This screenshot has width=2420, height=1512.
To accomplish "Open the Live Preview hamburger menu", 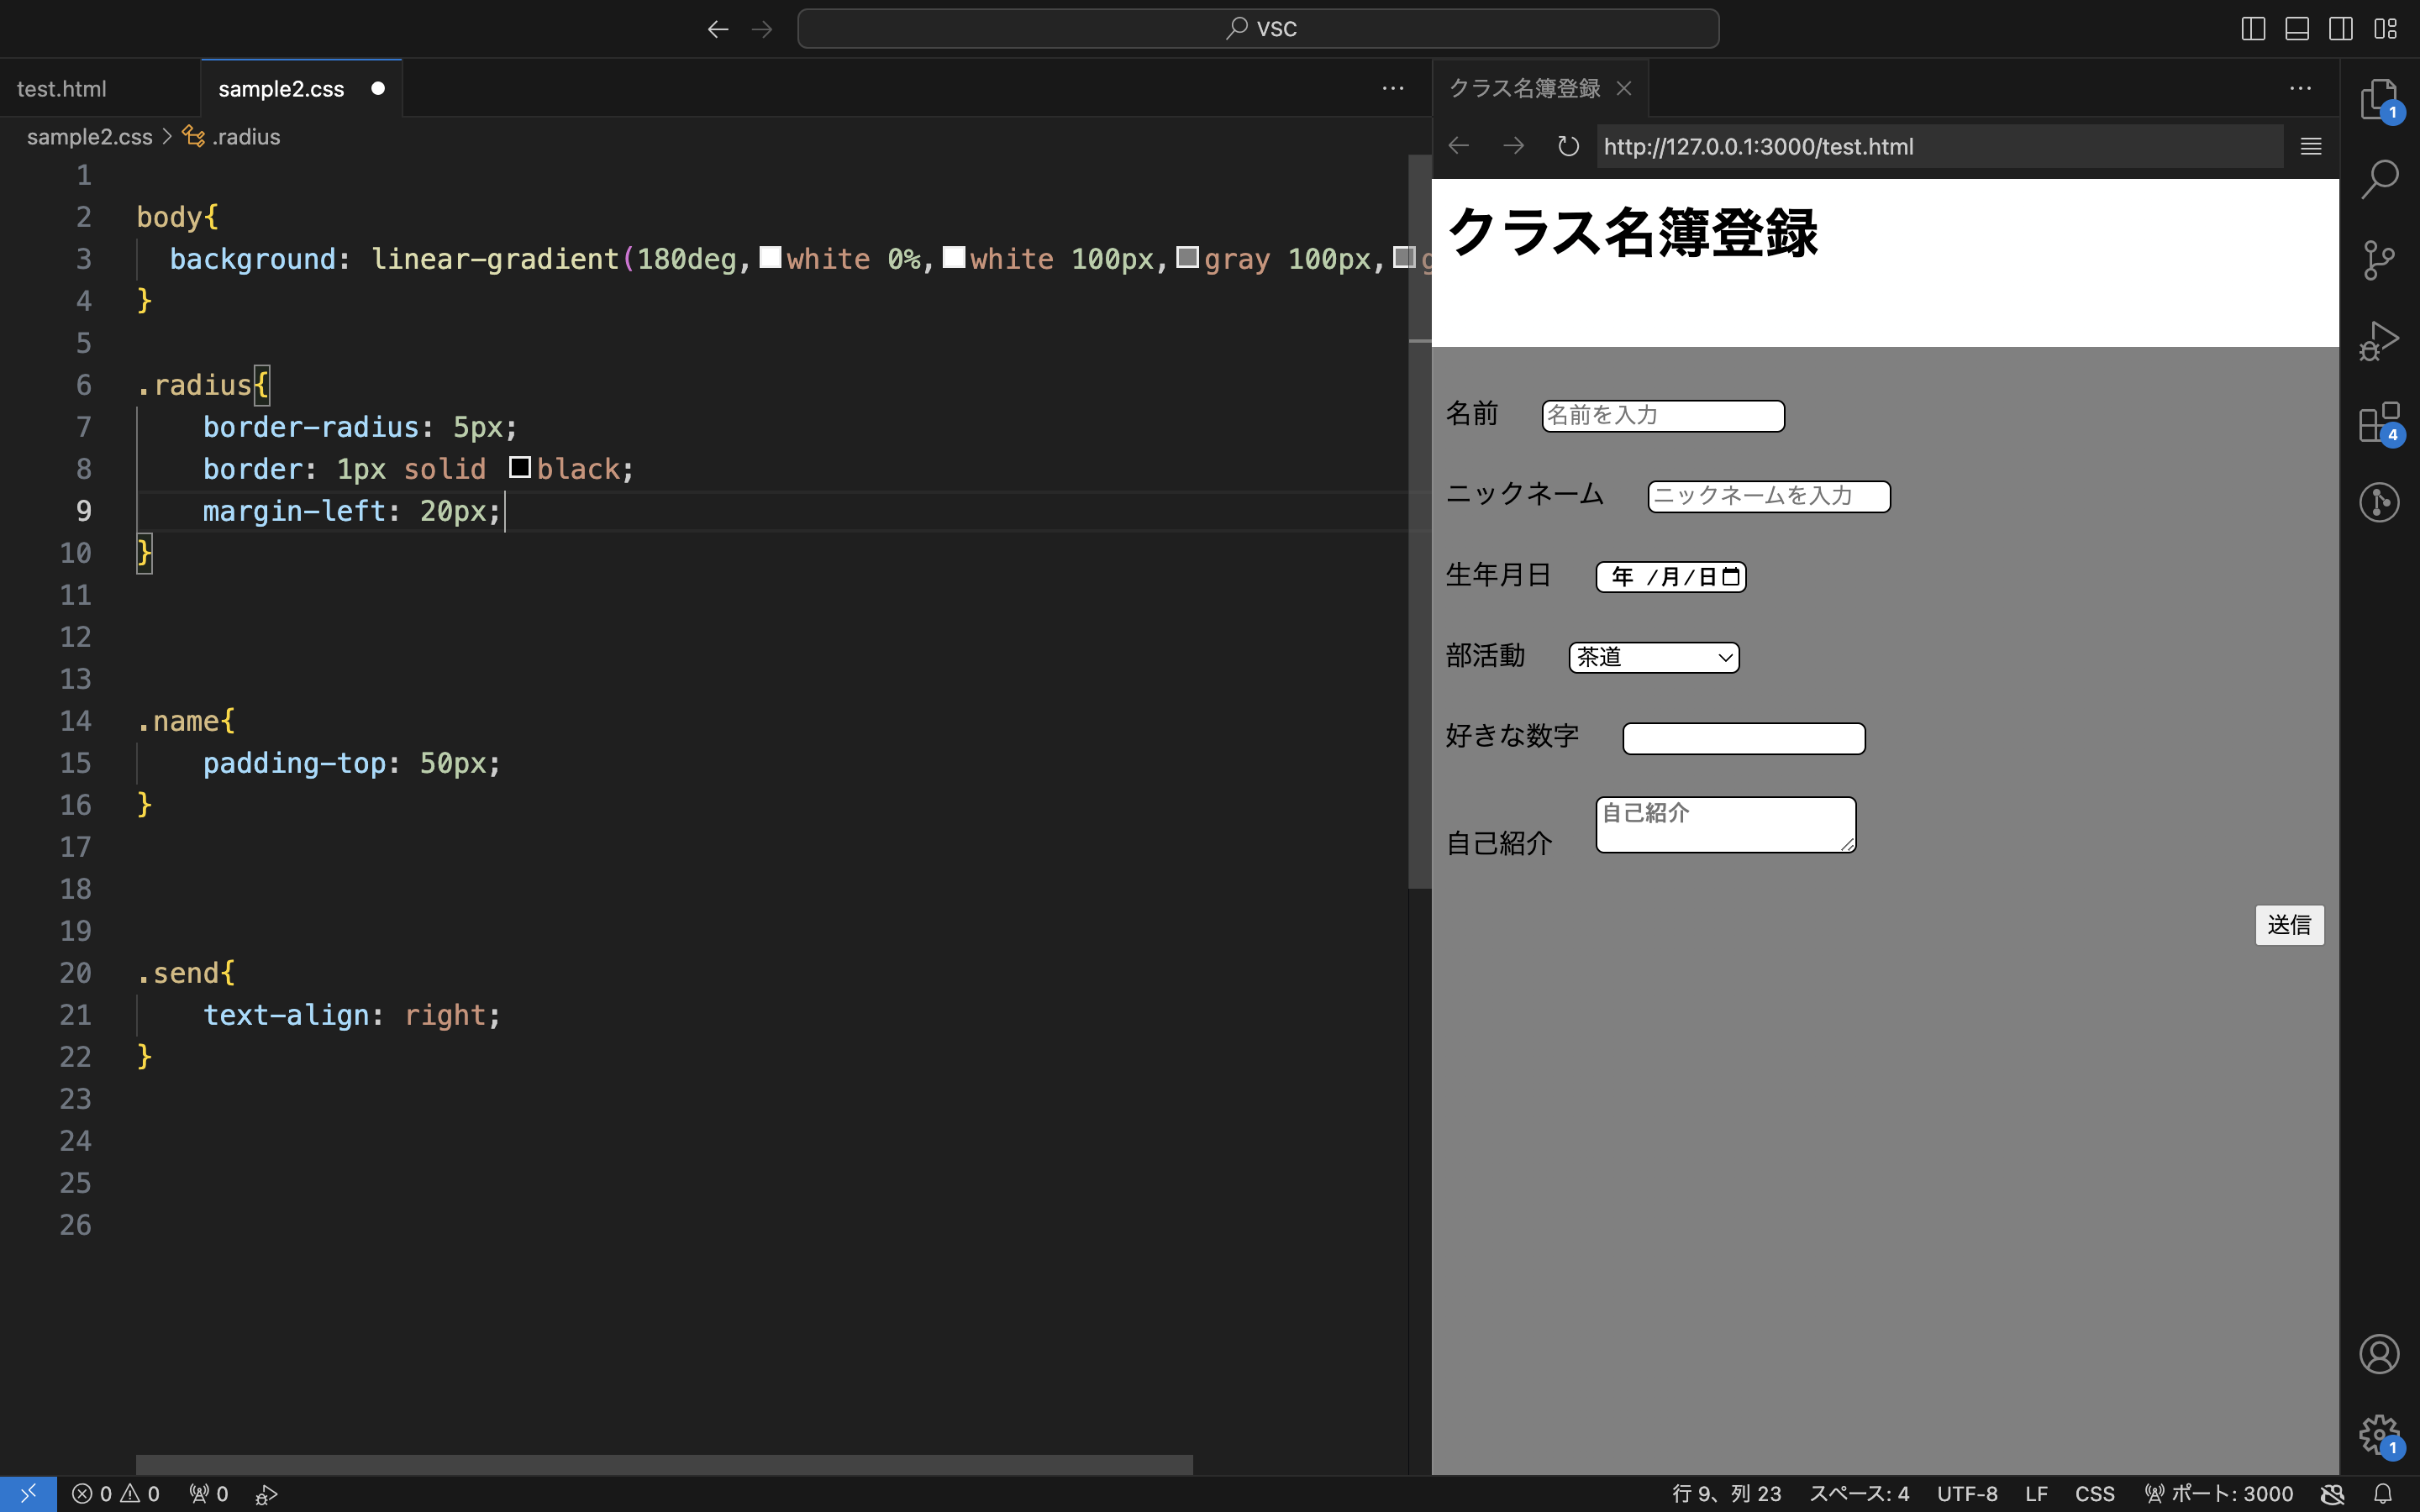I will (x=2310, y=146).
